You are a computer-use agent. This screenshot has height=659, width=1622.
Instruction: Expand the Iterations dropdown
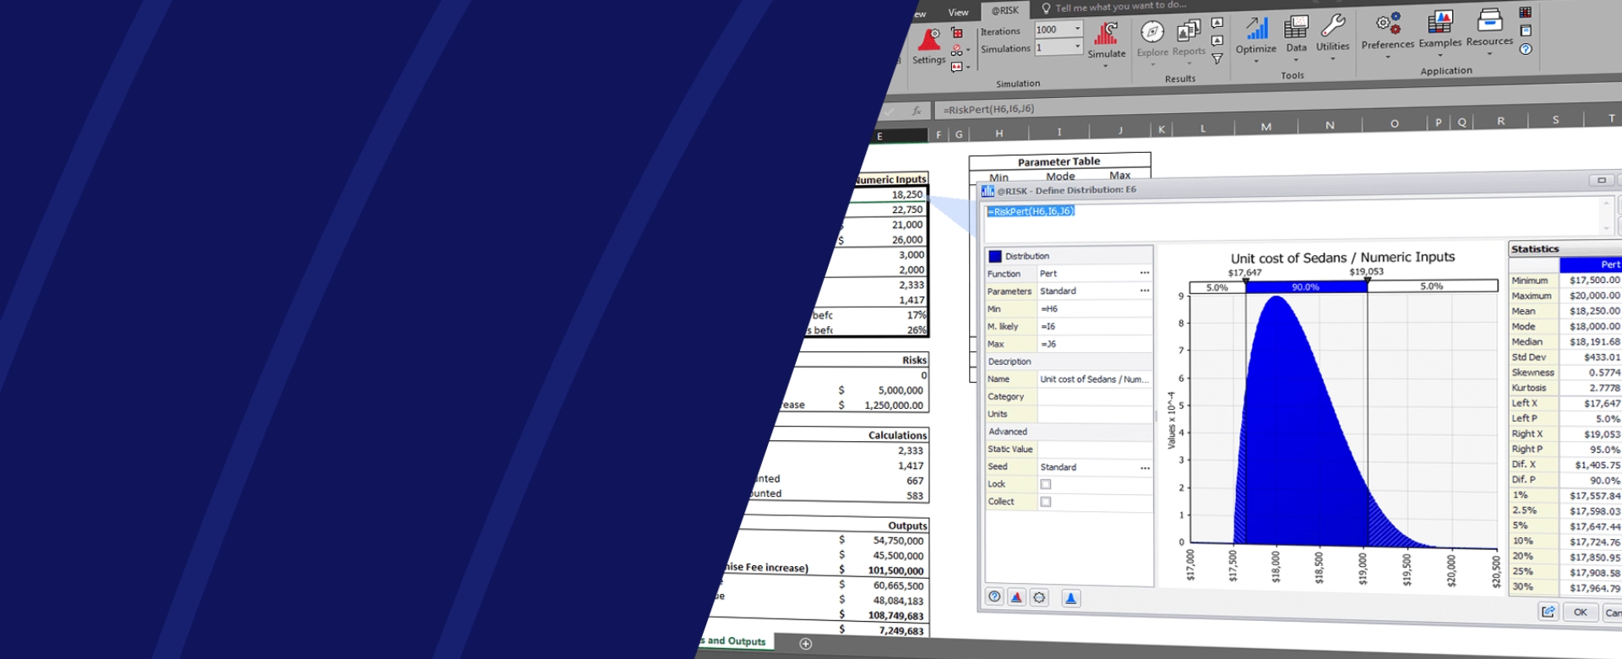pos(1078,29)
